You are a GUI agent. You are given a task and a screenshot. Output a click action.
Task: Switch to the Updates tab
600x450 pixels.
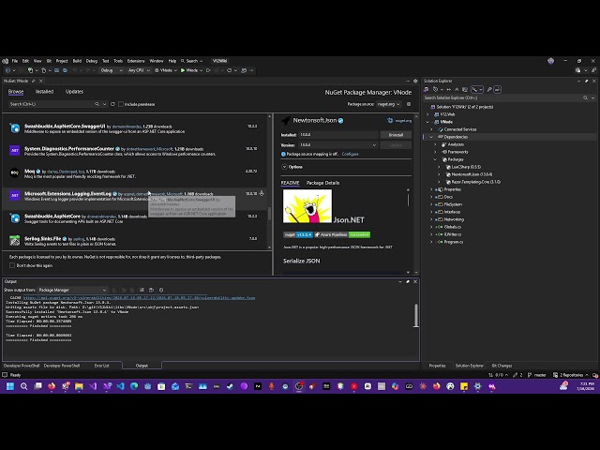click(x=74, y=92)
